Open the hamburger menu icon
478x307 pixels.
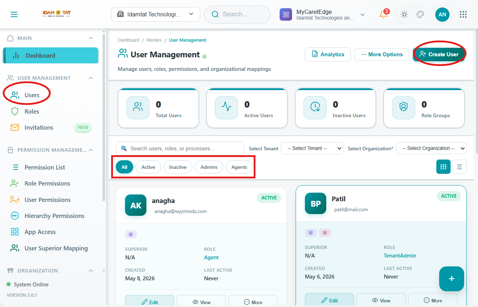(14, 15)
